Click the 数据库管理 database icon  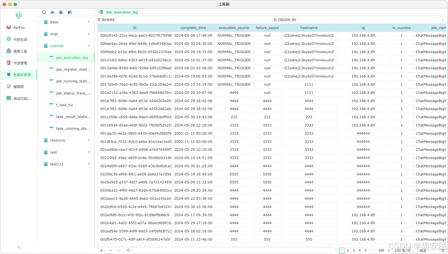coord(9,74)
